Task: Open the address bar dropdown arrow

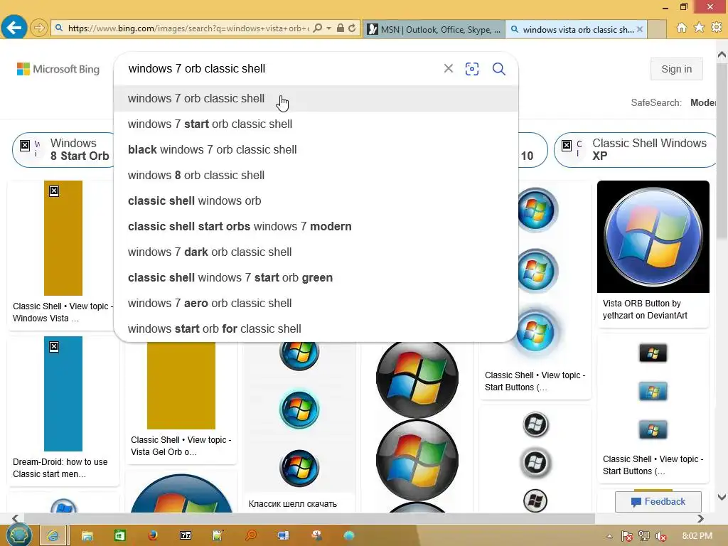Action: pos(328,28)
